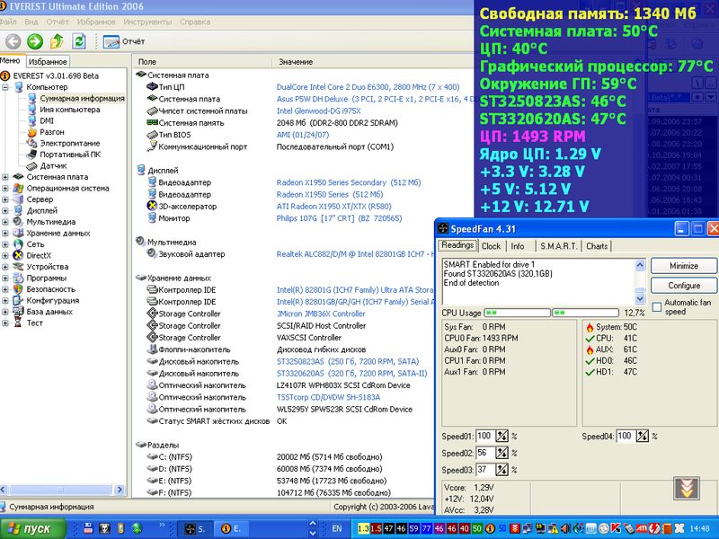Click the Refresh toolbar icon
The image size is (719, 539).
(x=79, y=41)
